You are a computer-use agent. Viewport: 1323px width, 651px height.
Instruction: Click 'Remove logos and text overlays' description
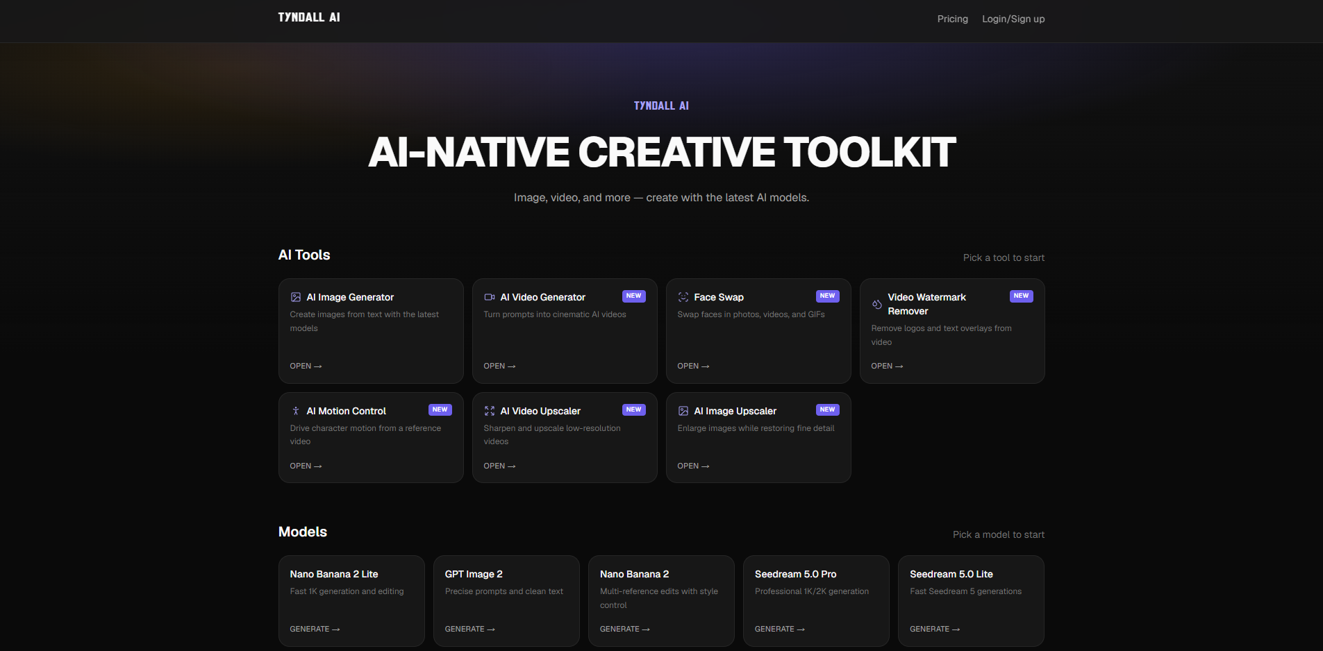pyautogui.click(x=942, y=335)
